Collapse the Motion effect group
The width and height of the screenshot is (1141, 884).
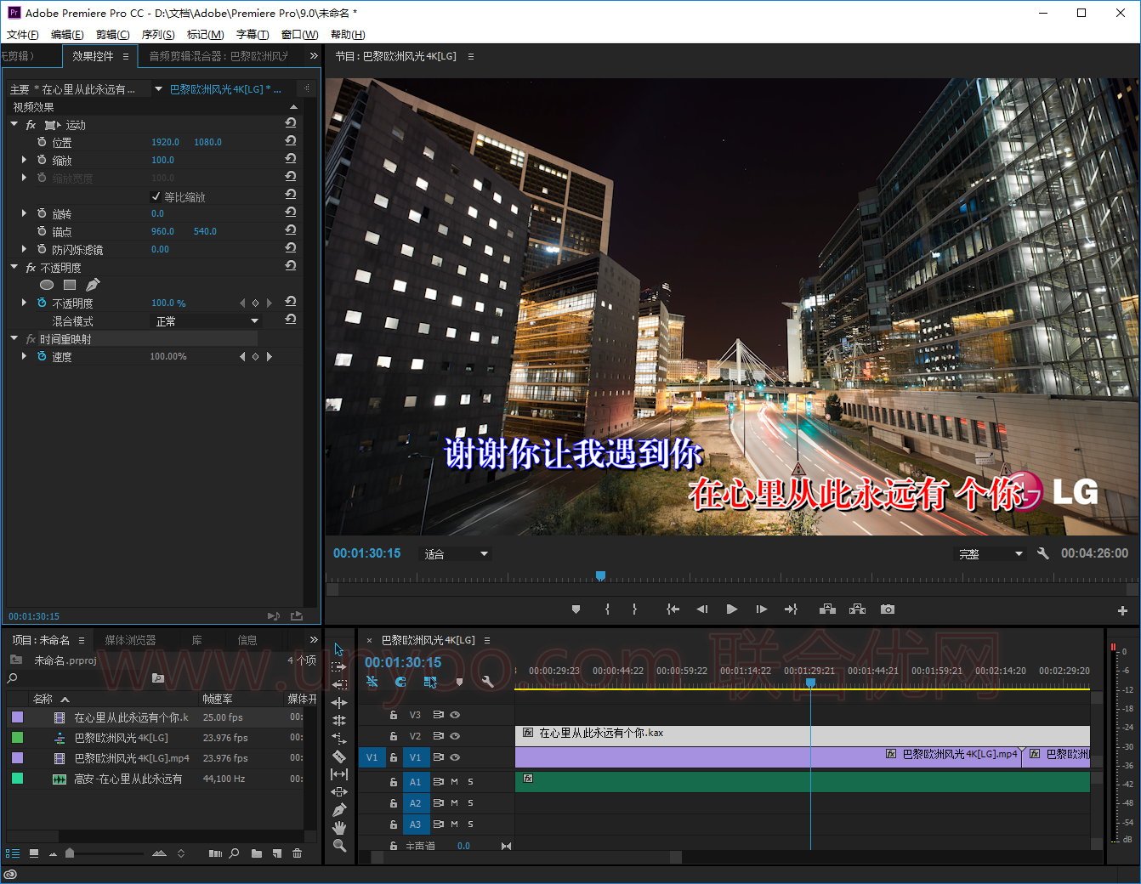[14, 124]
